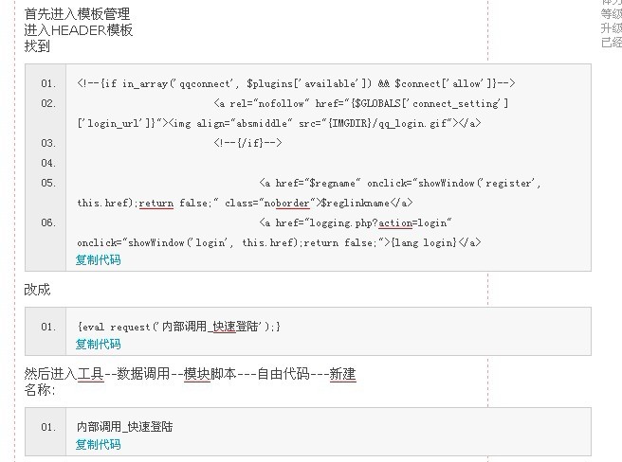Click 复制代码 under the eval request code

[98, 344]
